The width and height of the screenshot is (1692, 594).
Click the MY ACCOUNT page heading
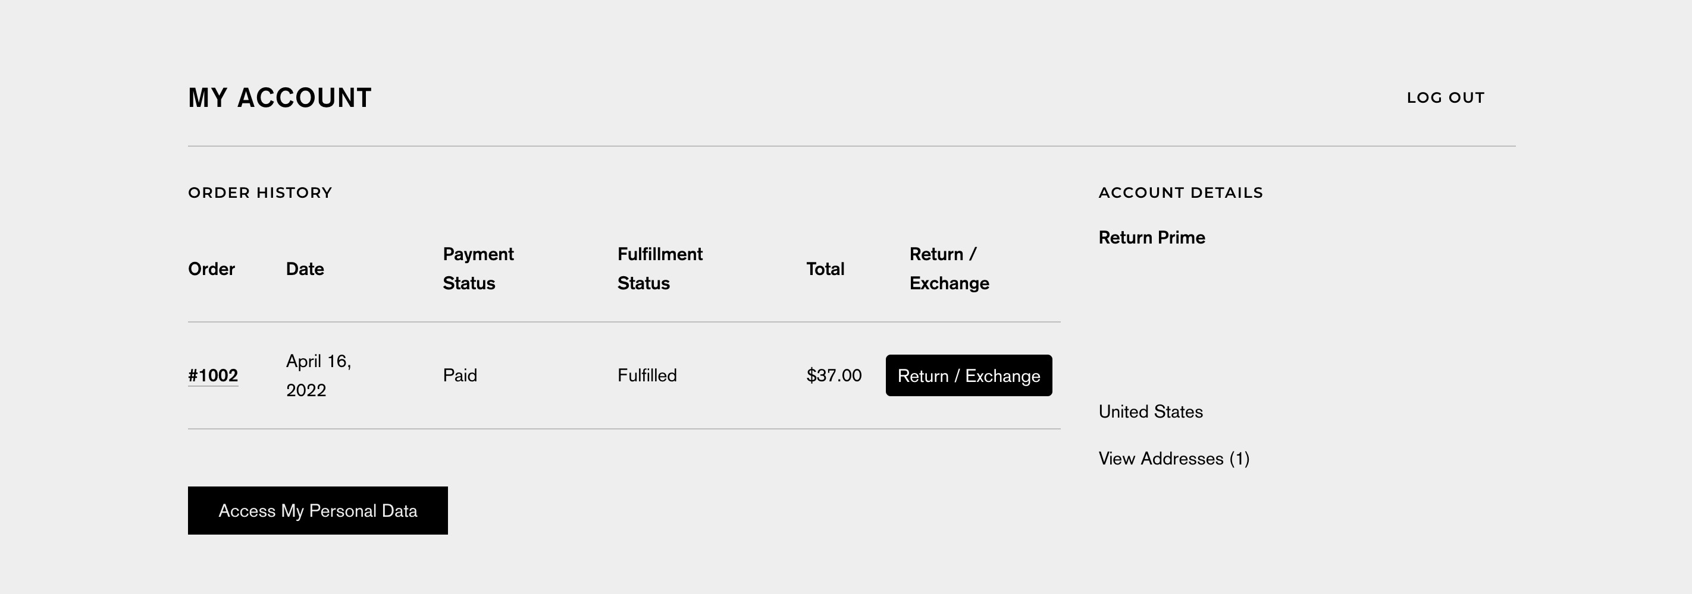280,97
